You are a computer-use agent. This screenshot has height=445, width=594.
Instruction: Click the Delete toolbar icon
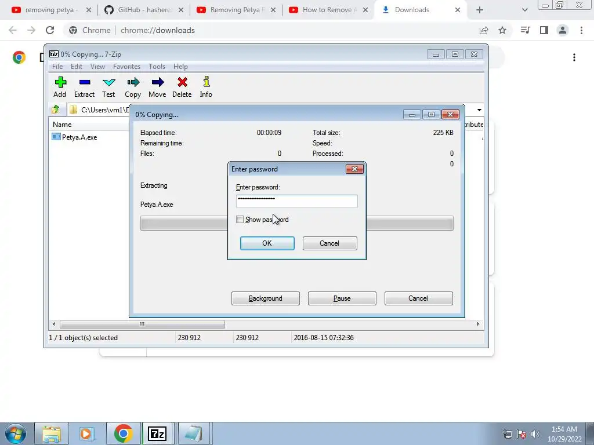click(182, 87)
